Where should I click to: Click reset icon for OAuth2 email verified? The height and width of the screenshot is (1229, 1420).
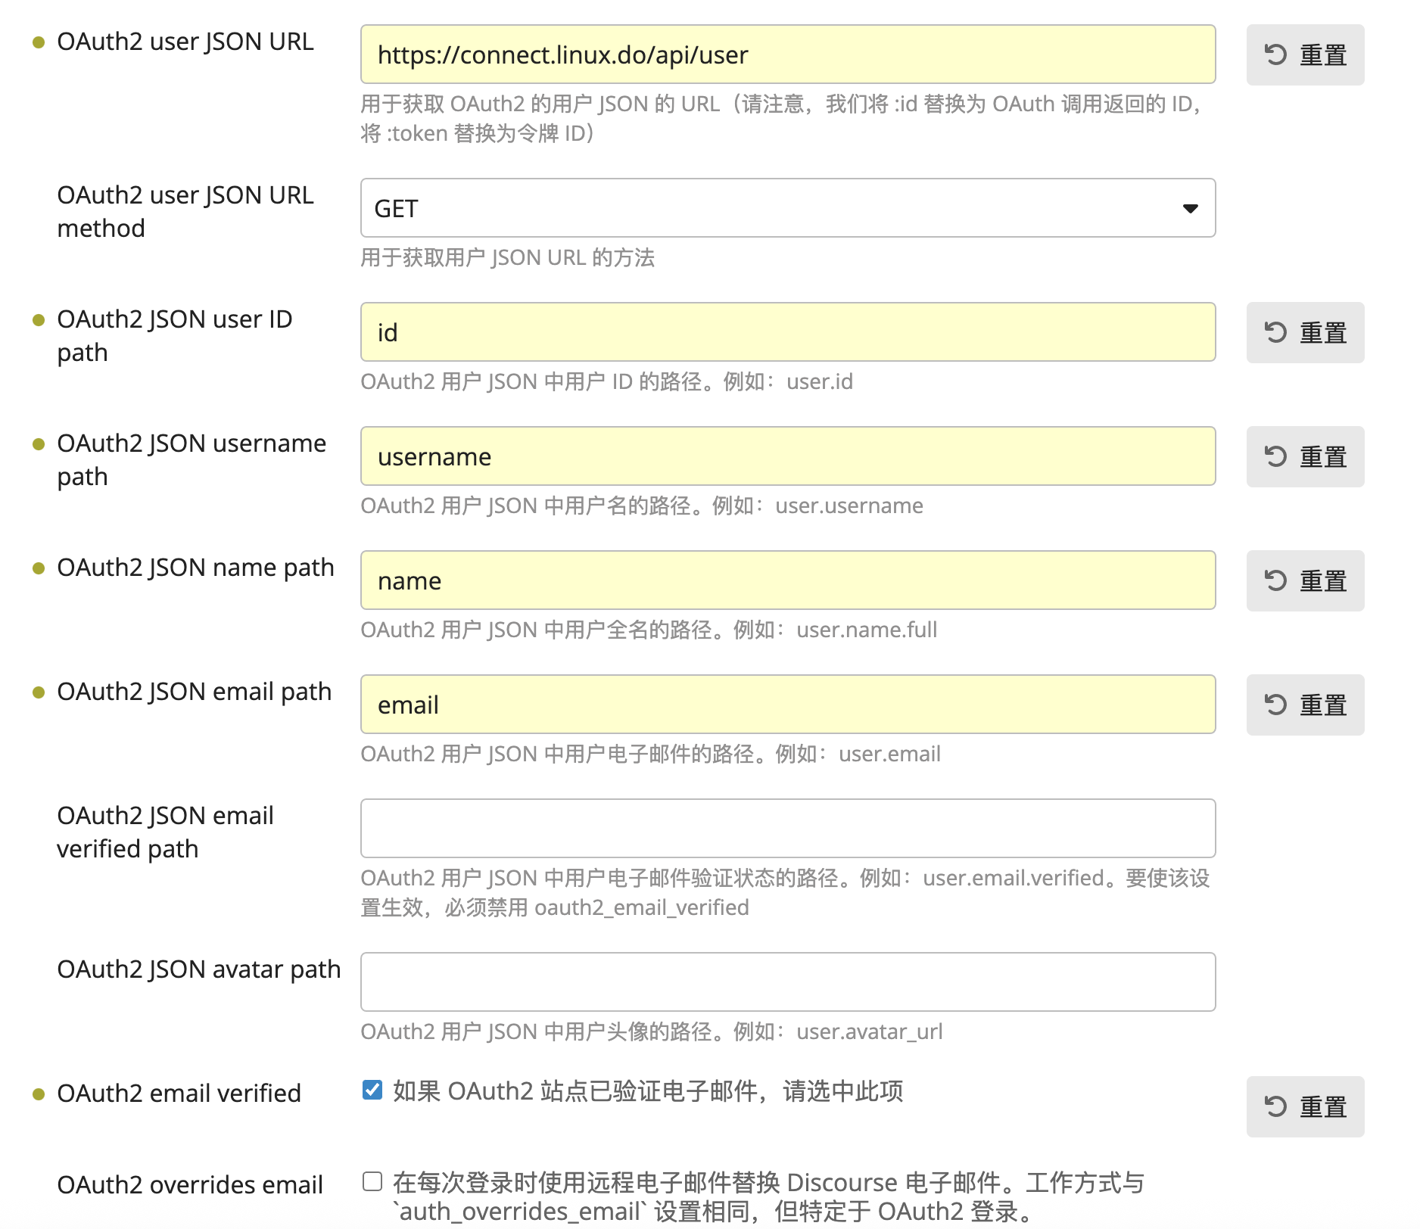click(1275, 1106)
